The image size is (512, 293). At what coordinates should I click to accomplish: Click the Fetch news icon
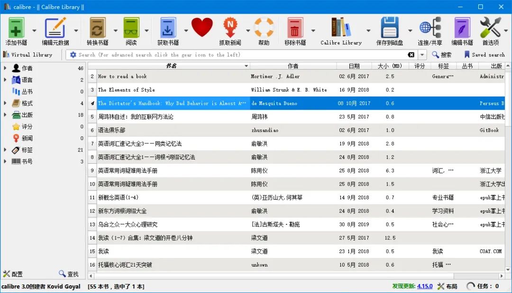(x=230, y=28)
